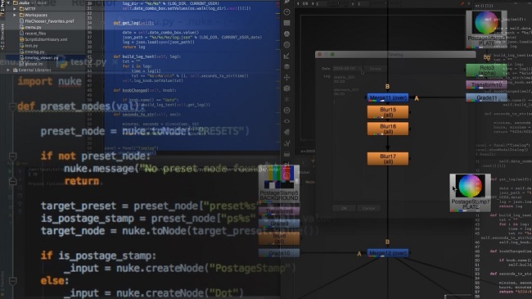Select the Blur17 node
Viewport: 532px width, 299px height.
[388, 159]
